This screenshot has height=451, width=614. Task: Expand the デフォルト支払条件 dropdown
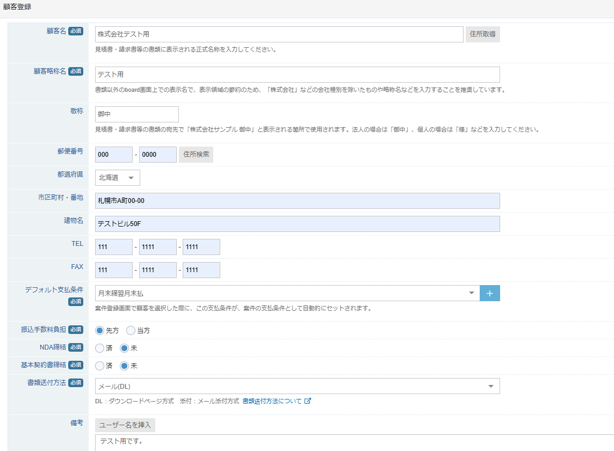pyautogui.click(x=287, y=293)
